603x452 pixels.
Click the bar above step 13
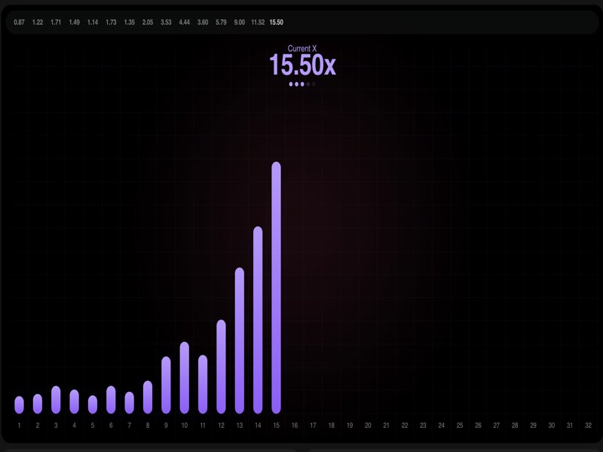click(x=240, y=341)
